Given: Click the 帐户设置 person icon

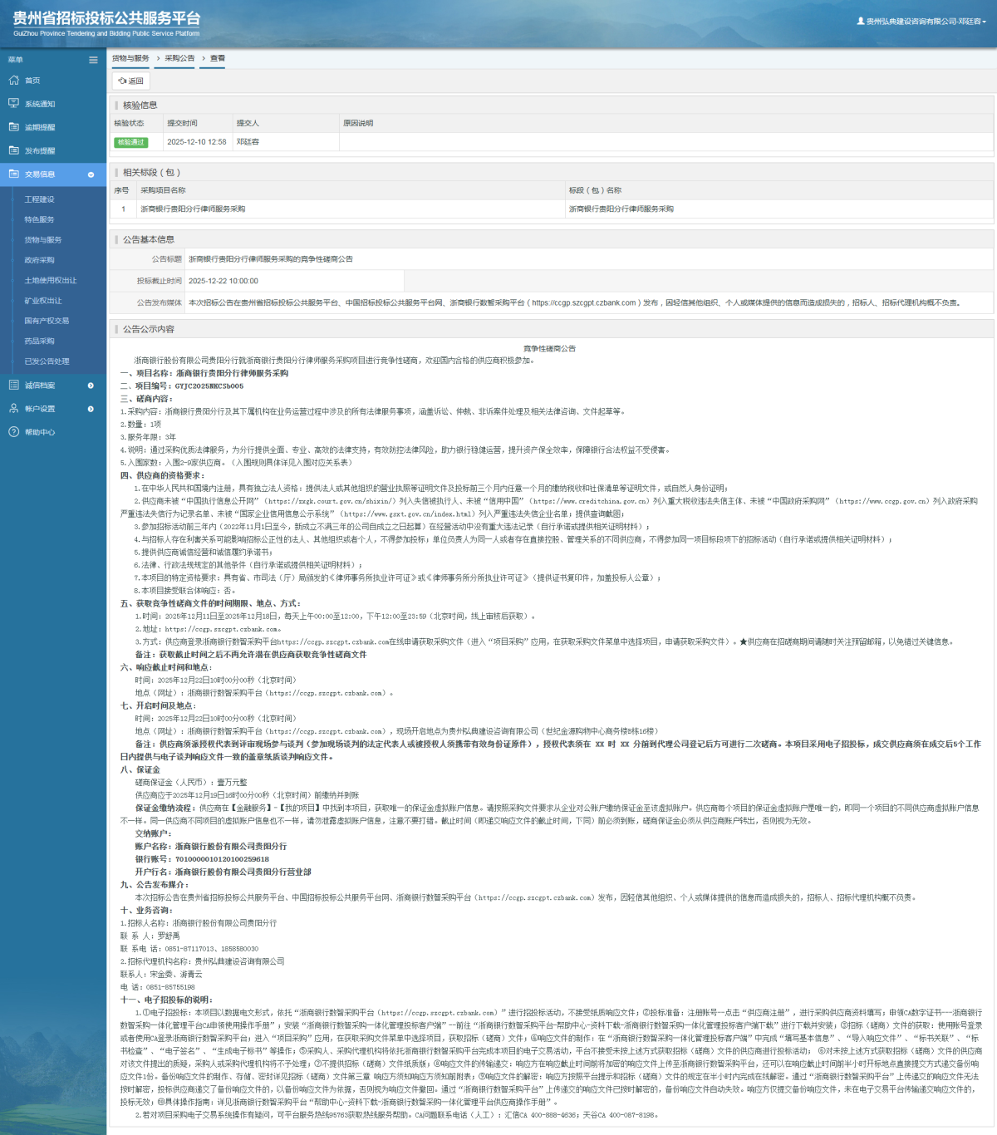Looking at the screenshot, I should click(13, 409).
